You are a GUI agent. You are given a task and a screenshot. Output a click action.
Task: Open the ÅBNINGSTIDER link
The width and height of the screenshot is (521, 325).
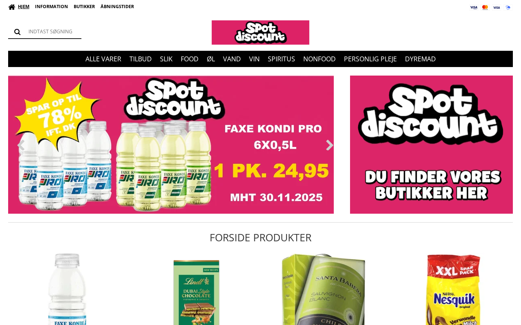click(117, 6)
